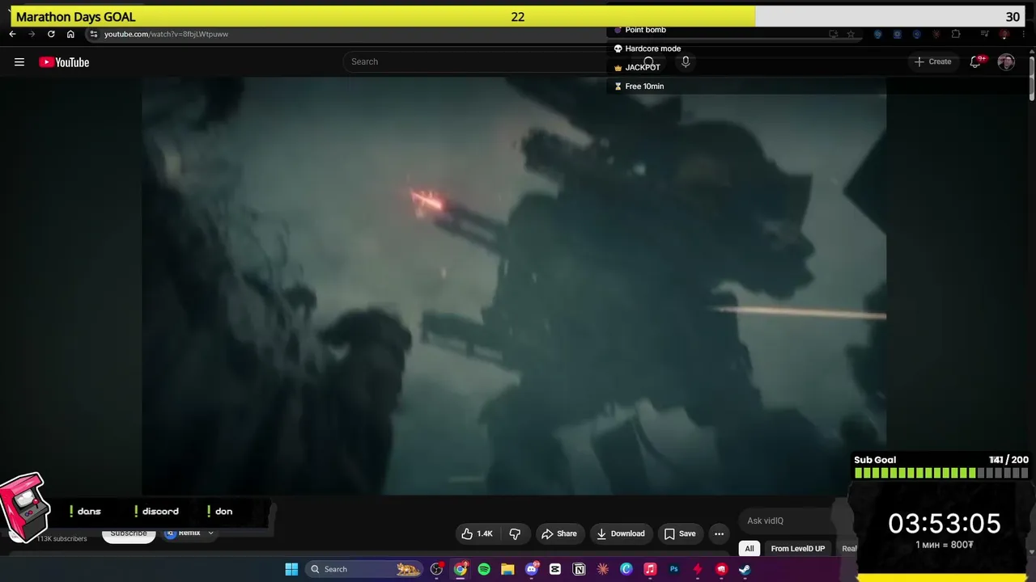
Task: Click the 'Point bomb' overlay entry
Action: pyautogui.click(x=645, y=30)
